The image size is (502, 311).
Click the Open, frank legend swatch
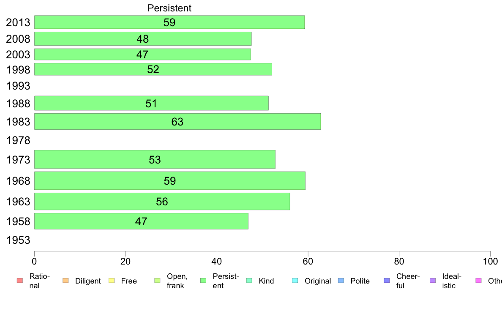coord(158,281)
